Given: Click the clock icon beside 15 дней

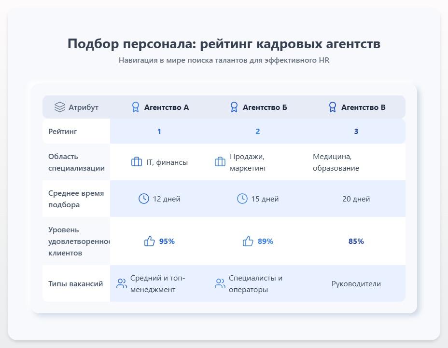Looking at the screenshot, I should pyautogui.click(x=242, y=199).
